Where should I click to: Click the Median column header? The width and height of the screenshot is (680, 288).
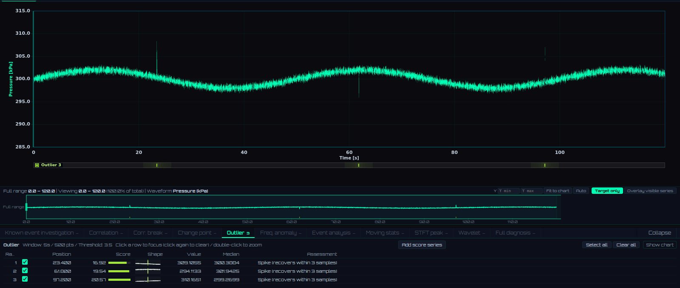pyautogui.click(x=231, y=254)
